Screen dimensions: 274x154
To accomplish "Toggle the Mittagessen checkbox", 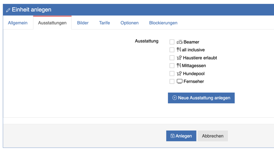I will (172, 65).
